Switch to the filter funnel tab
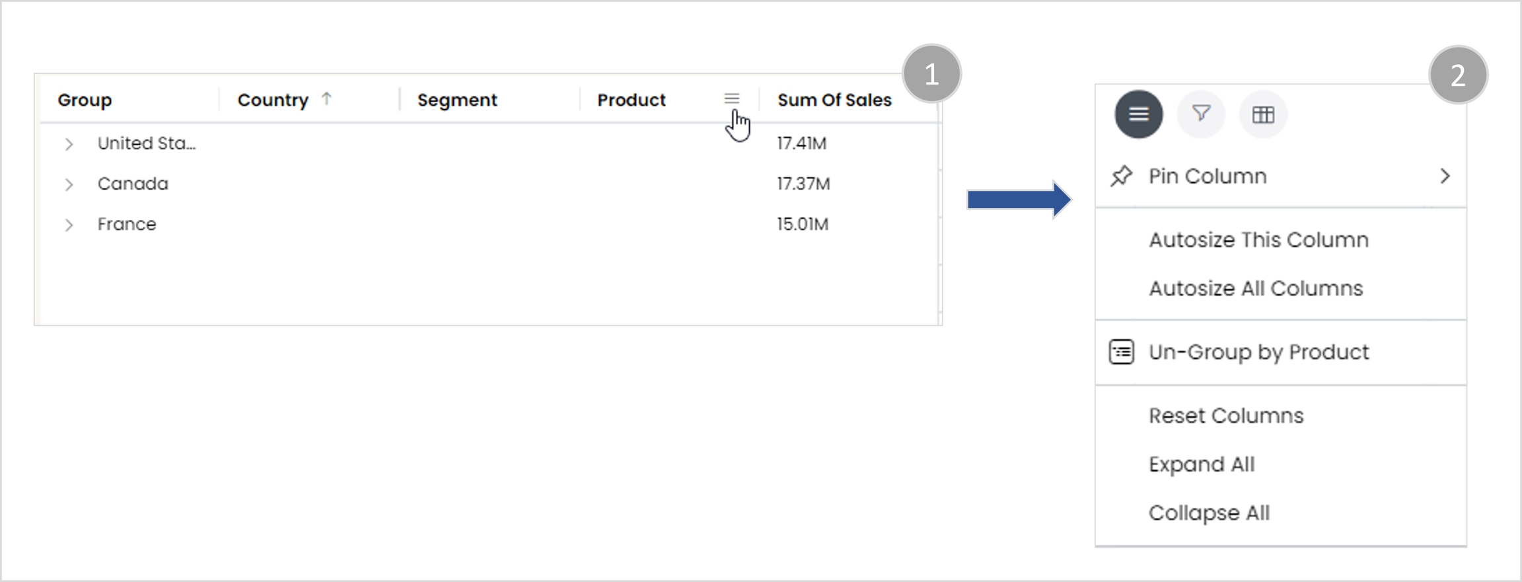The height and width of the screenshot is (582, 1522). 1201,114
